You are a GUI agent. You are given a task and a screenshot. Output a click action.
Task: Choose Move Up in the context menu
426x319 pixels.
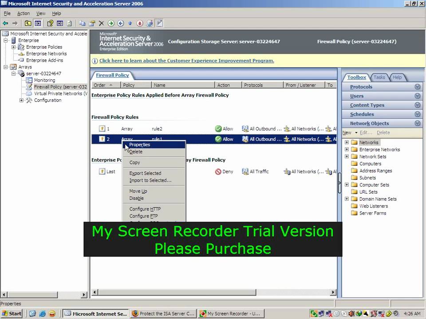pos(154,191)
